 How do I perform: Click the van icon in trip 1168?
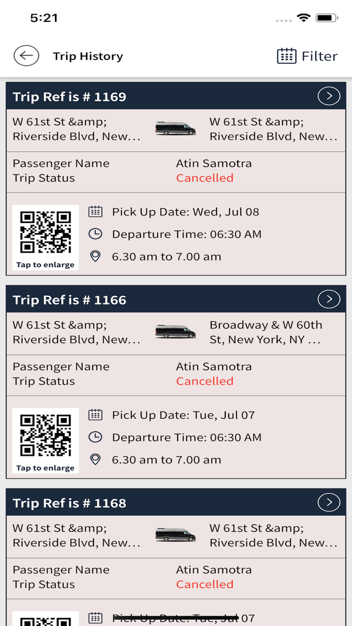coord(175,535)
